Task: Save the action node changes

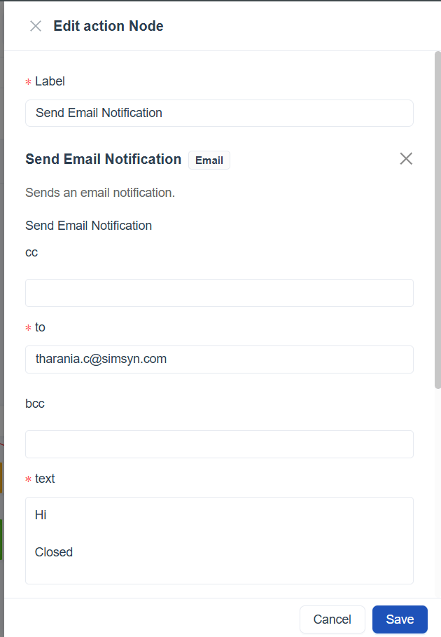Action: [400, 619]
